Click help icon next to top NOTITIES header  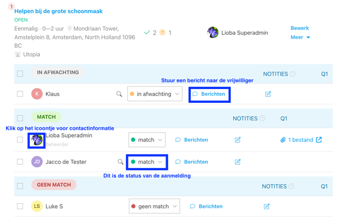coord(292,74)
